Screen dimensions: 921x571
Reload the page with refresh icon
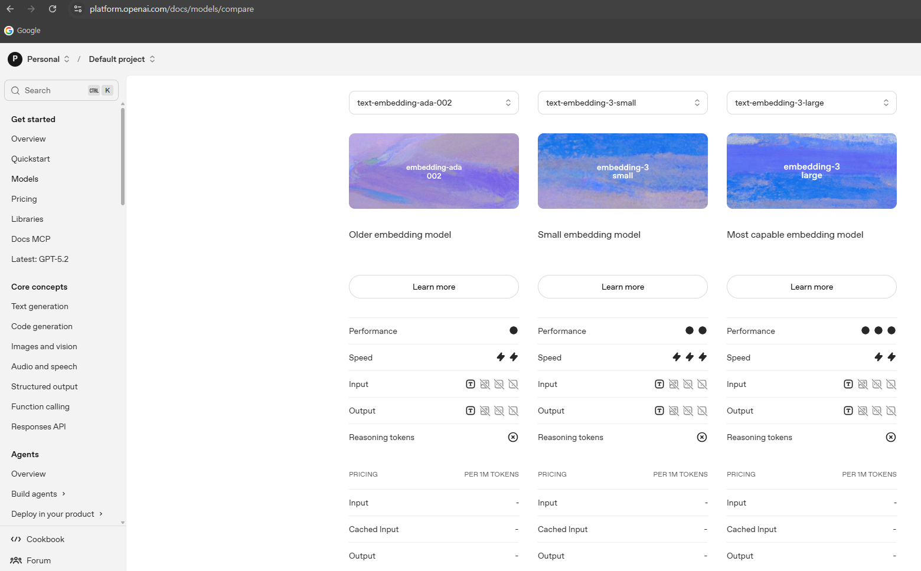(53, 9)
